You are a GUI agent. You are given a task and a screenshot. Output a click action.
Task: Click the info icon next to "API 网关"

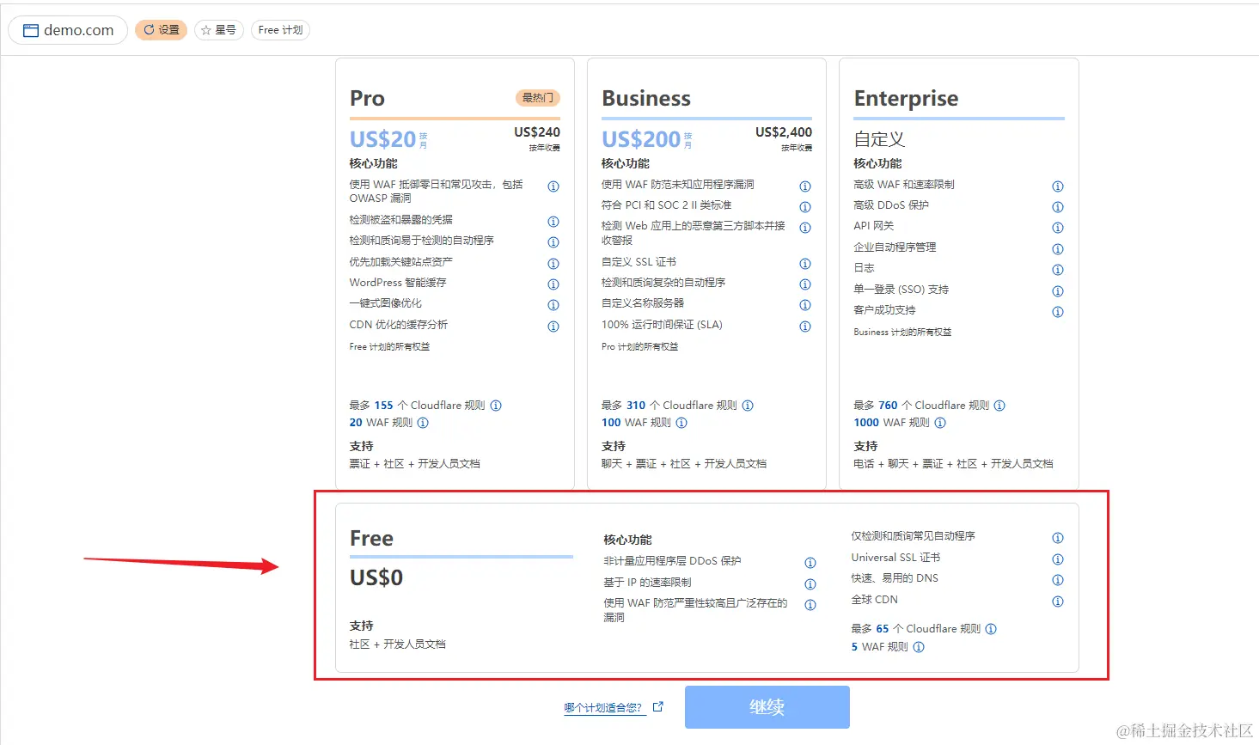1058,228
